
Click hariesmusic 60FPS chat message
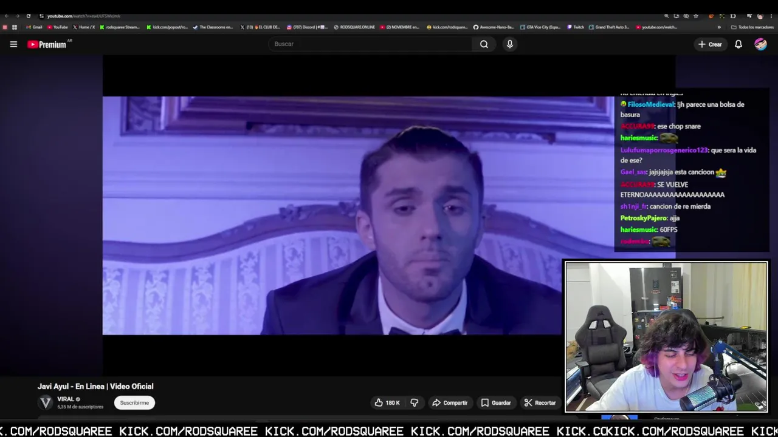[x=649, y=230]
